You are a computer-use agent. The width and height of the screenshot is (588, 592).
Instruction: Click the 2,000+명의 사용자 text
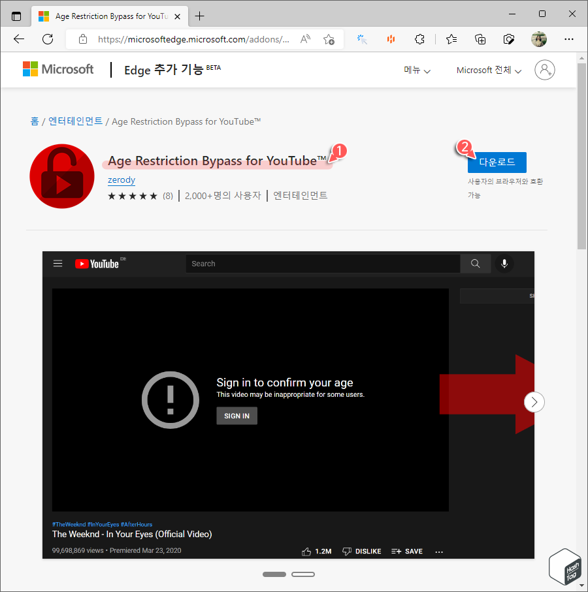[223, 196]
